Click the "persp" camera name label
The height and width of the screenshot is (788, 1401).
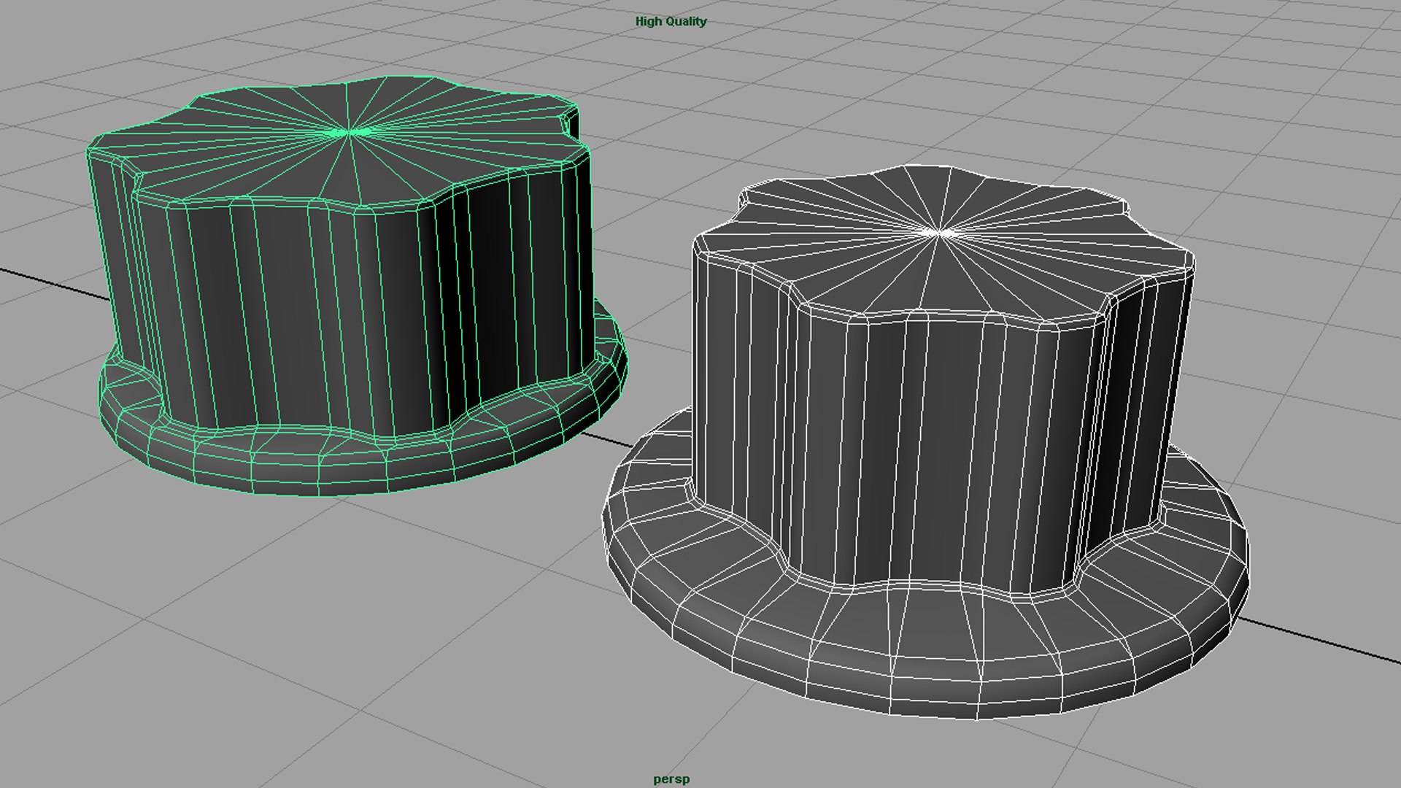(671, 779)
